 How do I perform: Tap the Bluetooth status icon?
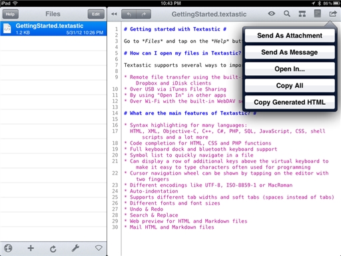320,3
